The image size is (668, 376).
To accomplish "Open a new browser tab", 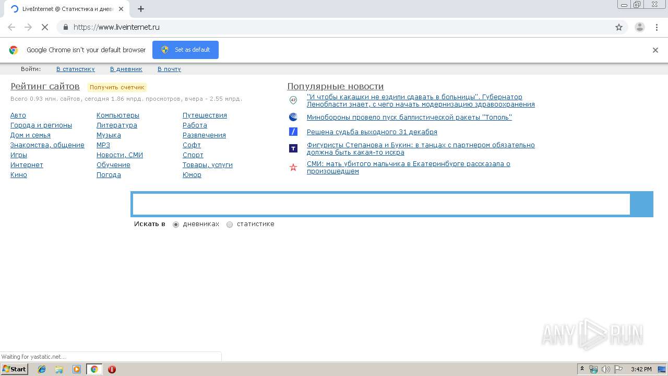I will tap(141, 9).
